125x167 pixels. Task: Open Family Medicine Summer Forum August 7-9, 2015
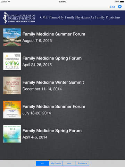pyautogui.click(x=62, y=37)
